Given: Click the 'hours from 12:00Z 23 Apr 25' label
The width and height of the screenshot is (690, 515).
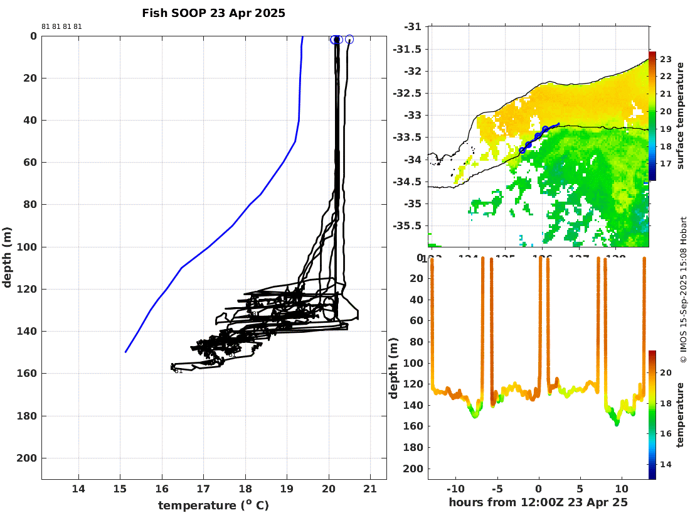Looking at the screenshot, I should pyautogui.click(x=538, y=502).
